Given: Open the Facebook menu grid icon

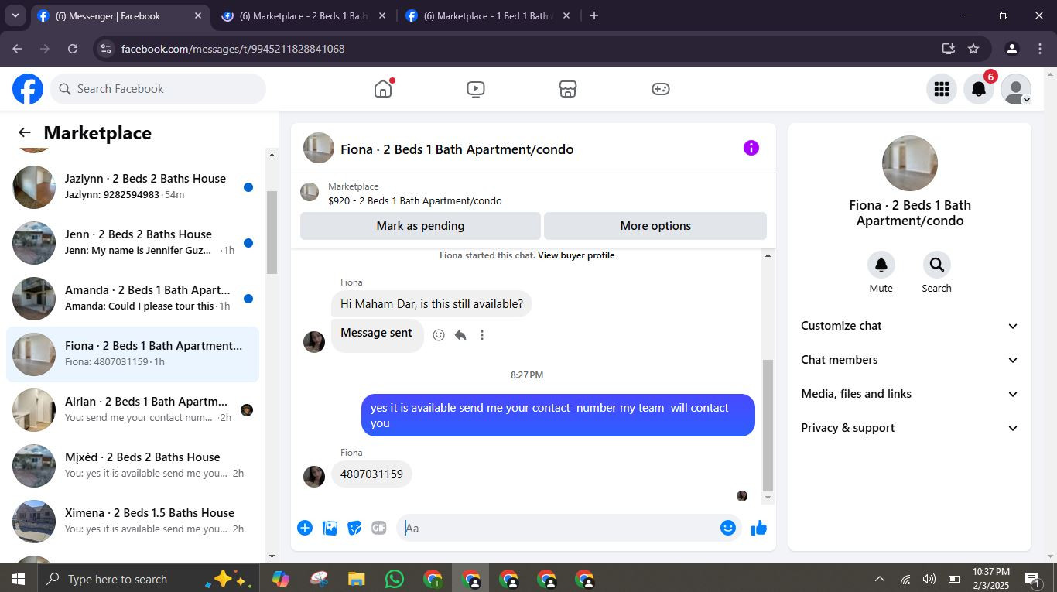Looking at the screenshot, I should pyautogui.click(x=942, y=89).
